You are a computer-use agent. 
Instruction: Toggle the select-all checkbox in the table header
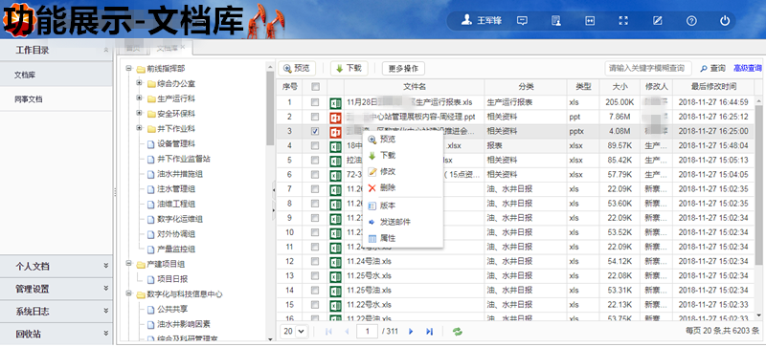(315, 87)
